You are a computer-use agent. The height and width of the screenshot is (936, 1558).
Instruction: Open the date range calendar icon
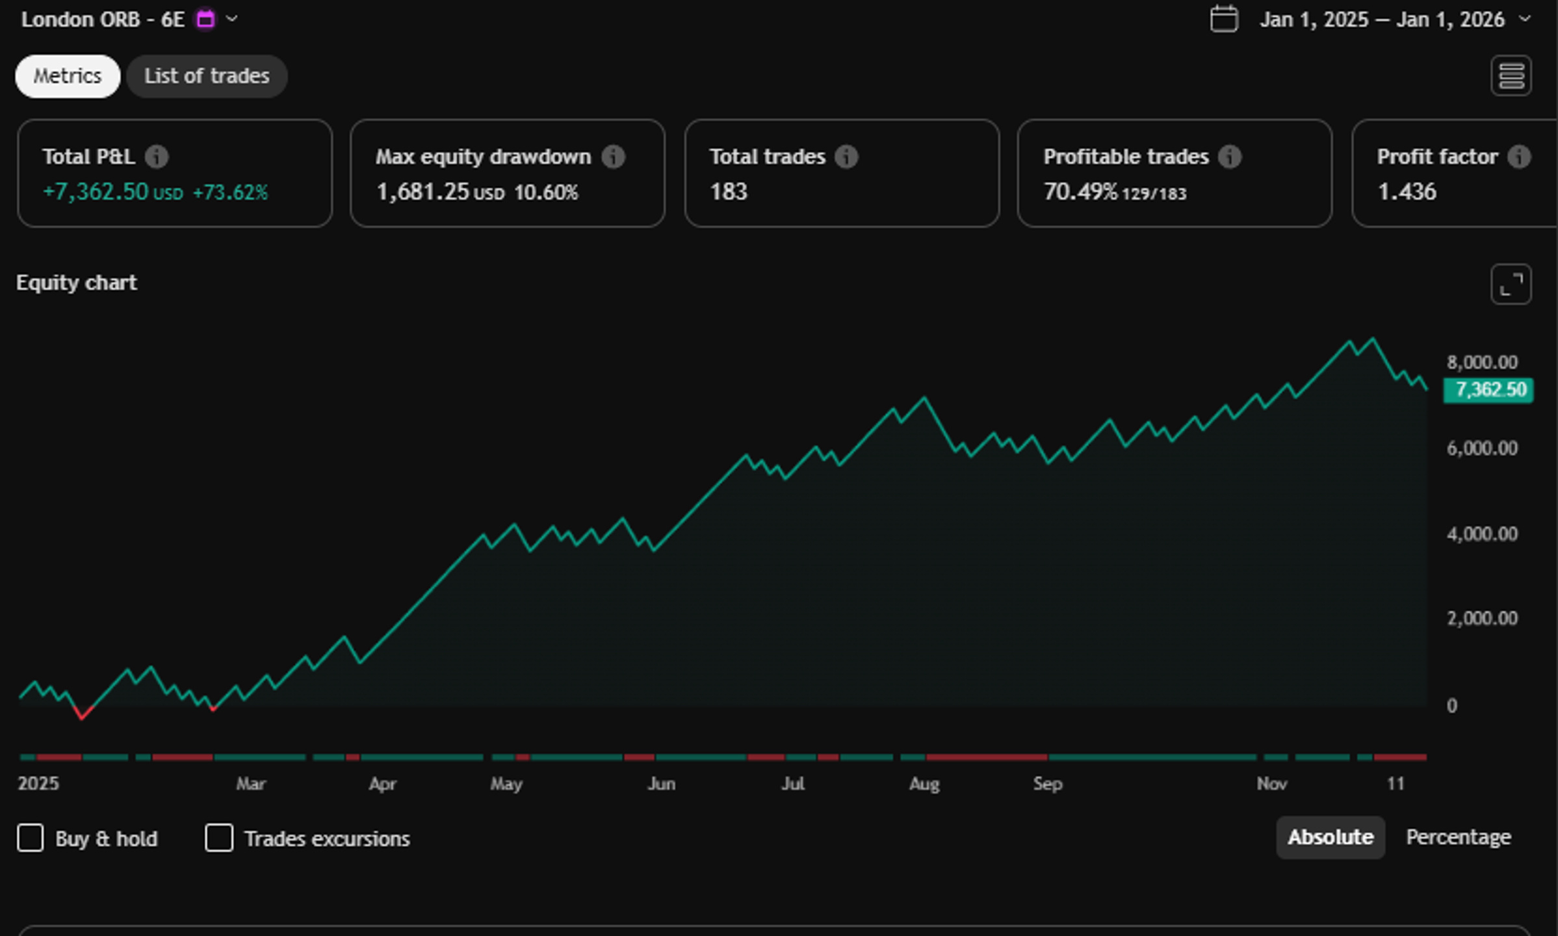[x=1223, y=19]
